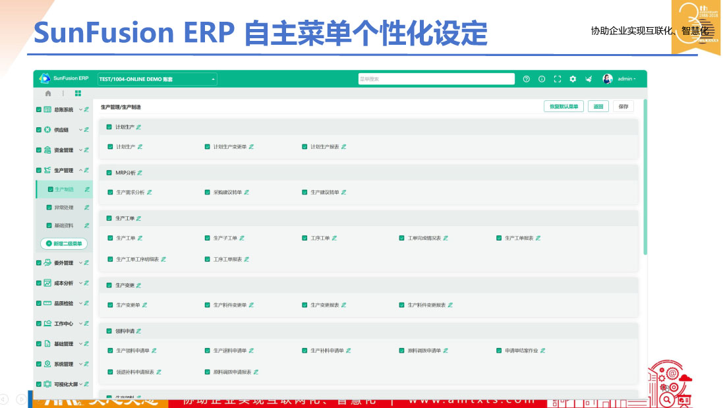This screenshot has width=725, height=408.
Task: Toggle the 工单完成情况表 checkbox
Action: pos(401,238)
